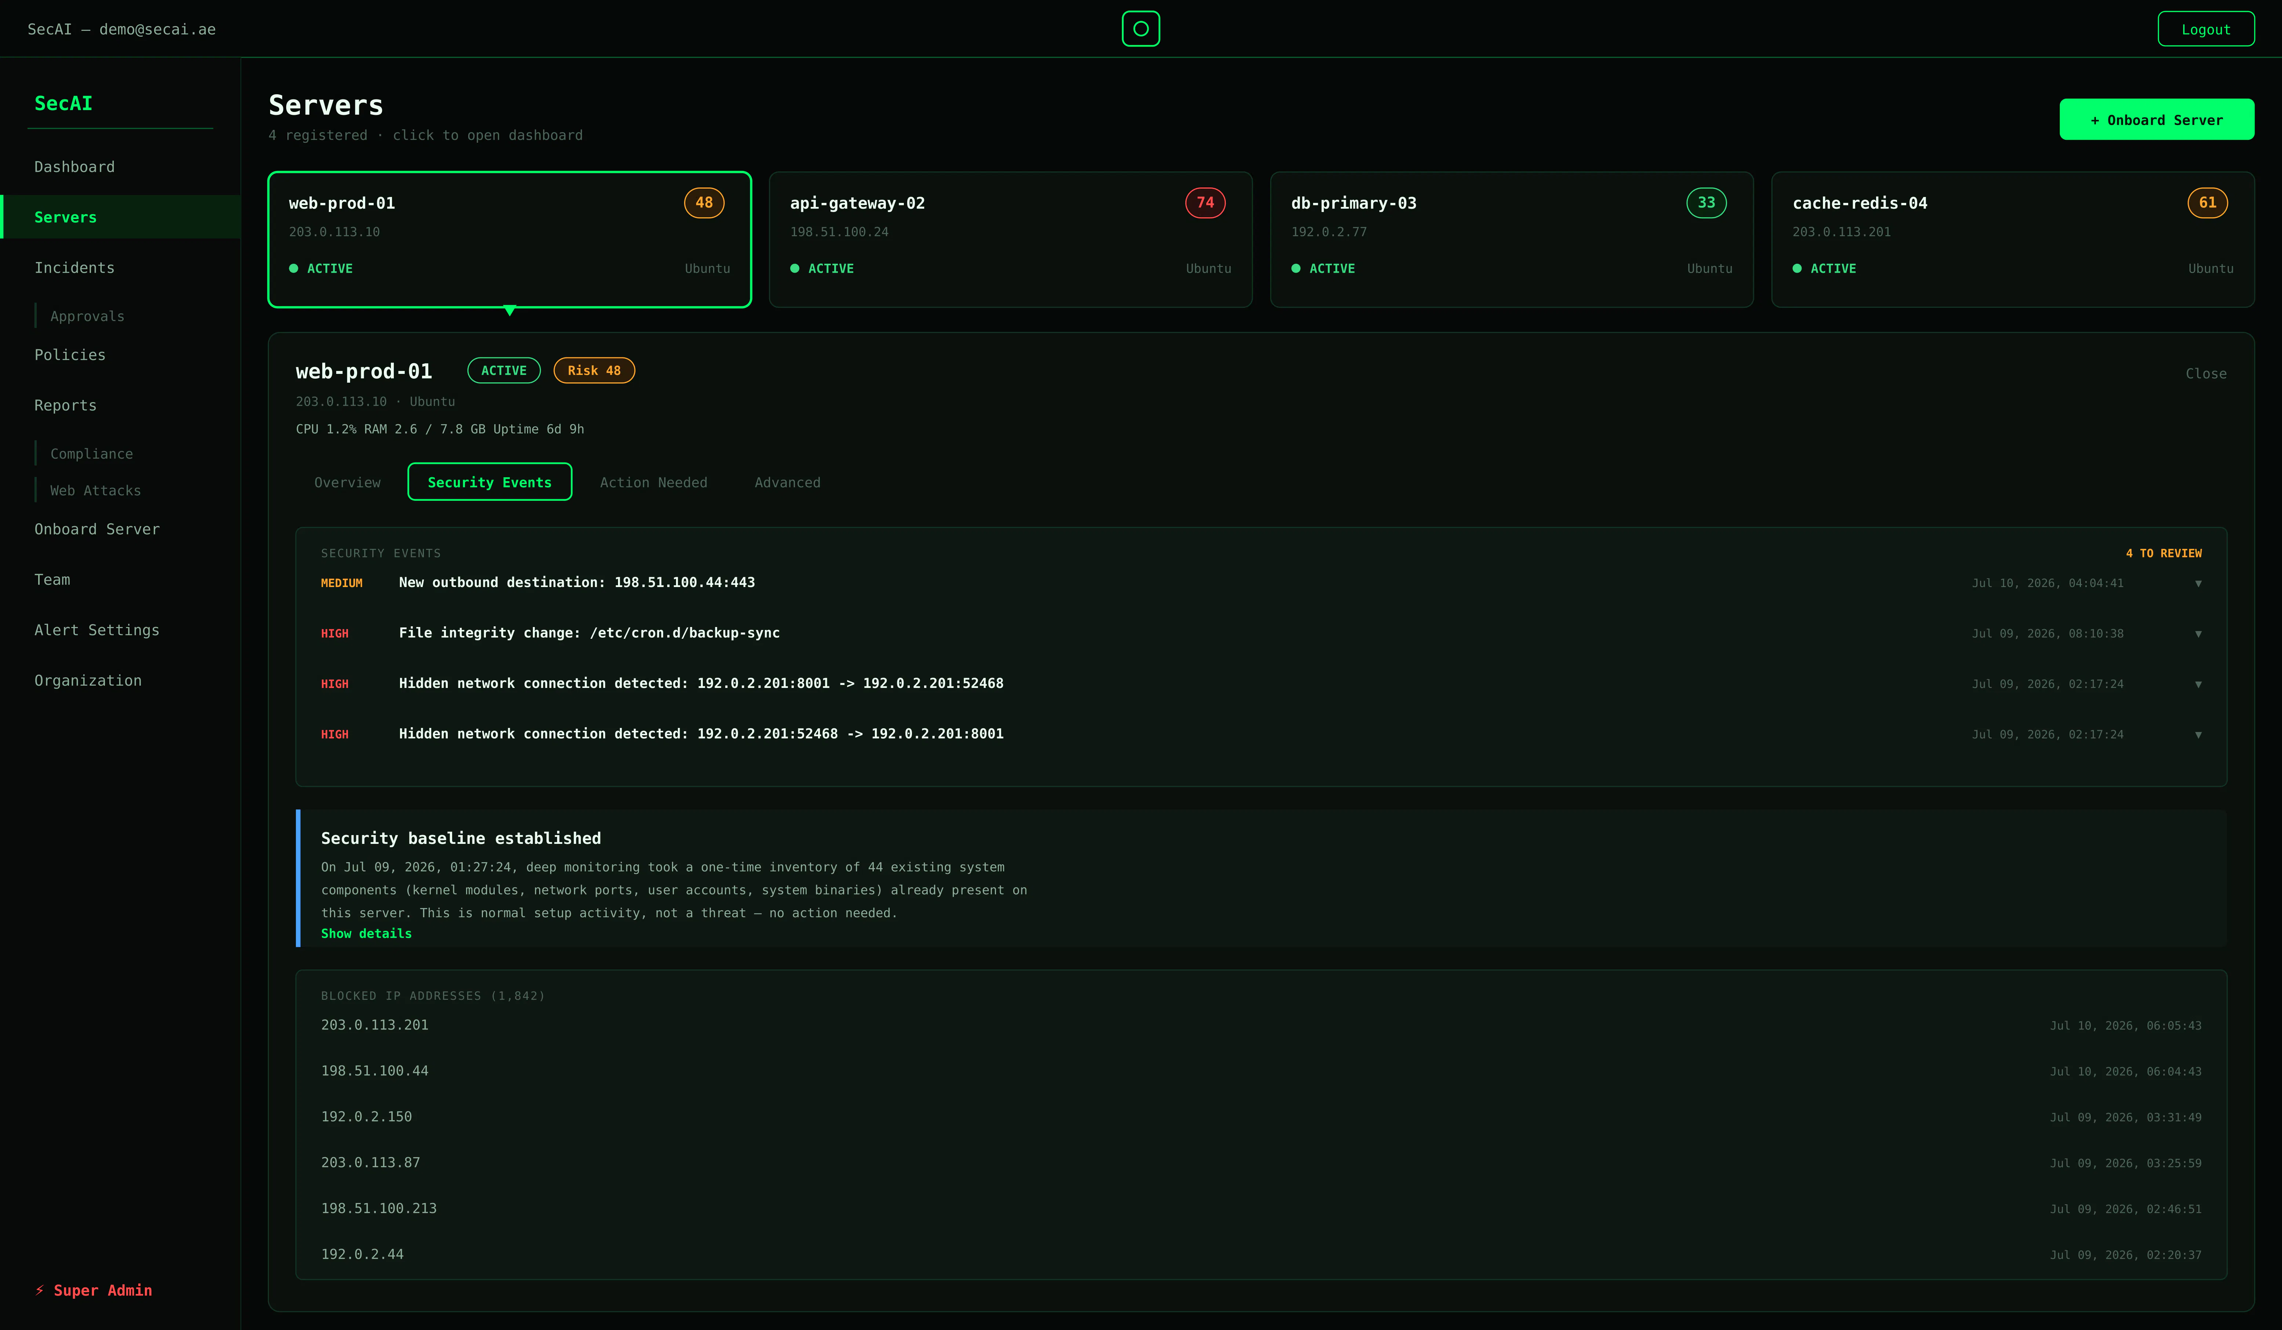Close the web-prod-01 detail panel
The width and height of the screenshot is (2282, 1330).
coord(2206,373)
